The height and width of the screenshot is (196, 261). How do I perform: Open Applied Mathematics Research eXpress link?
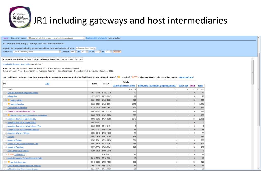(24, 166)
